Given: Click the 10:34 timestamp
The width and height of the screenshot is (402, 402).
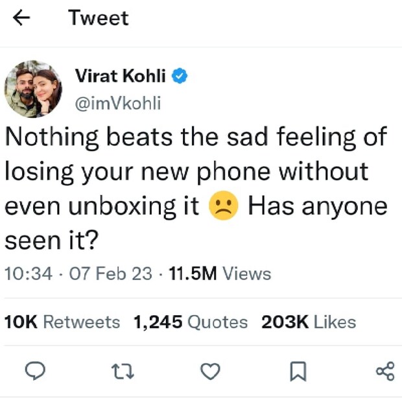Looking at the screenshot, I should (x=28, y=274).
